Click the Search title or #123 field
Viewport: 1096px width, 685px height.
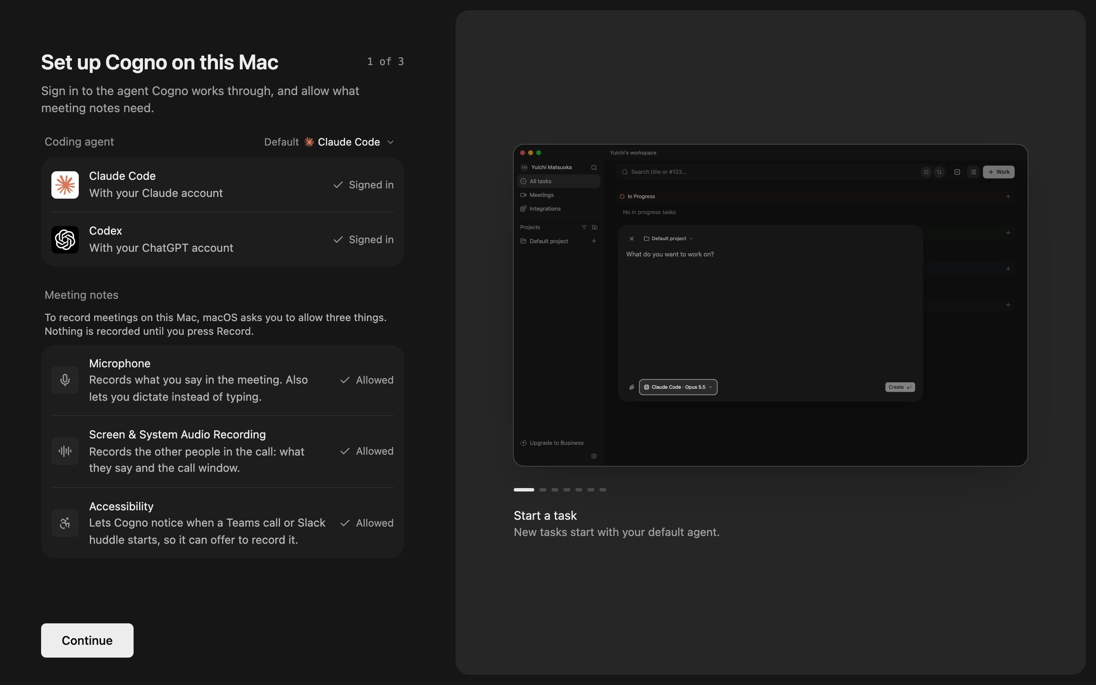765,172
